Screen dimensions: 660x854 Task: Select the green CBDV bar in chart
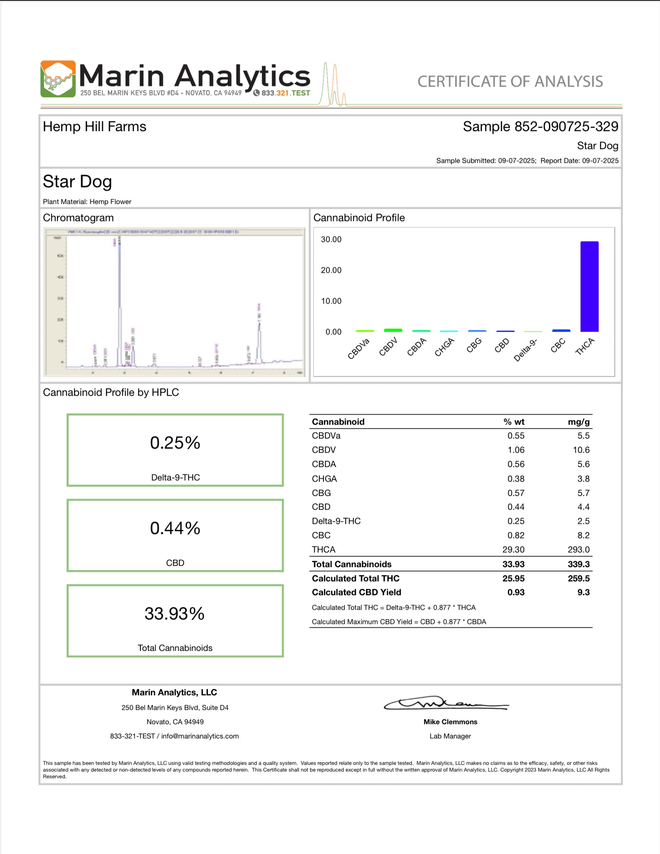click(x=393, y=330)
